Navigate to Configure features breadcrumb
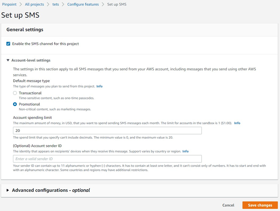The height and width of the screenshot is (211, 280). [83, 5]
